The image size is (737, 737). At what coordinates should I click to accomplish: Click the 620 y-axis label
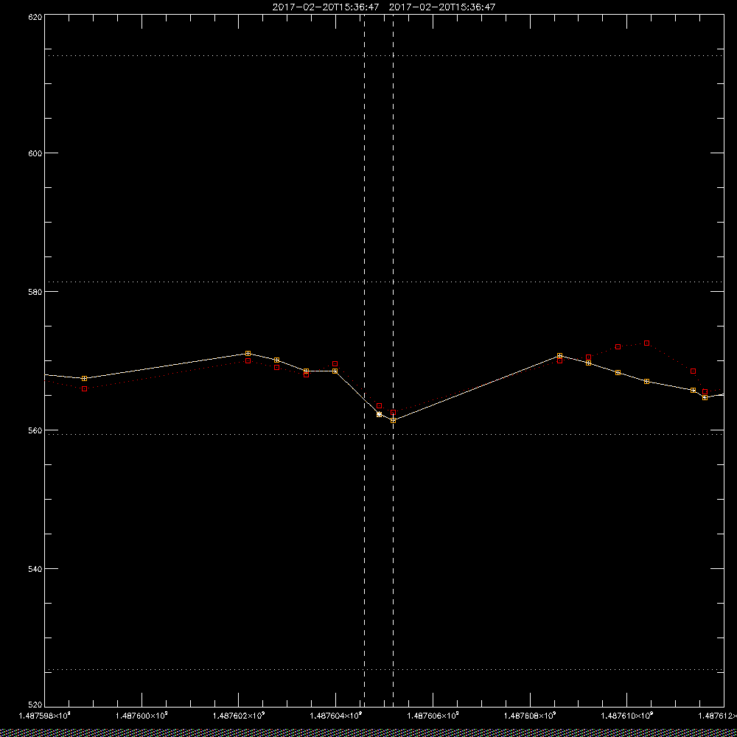pos(35,16)
